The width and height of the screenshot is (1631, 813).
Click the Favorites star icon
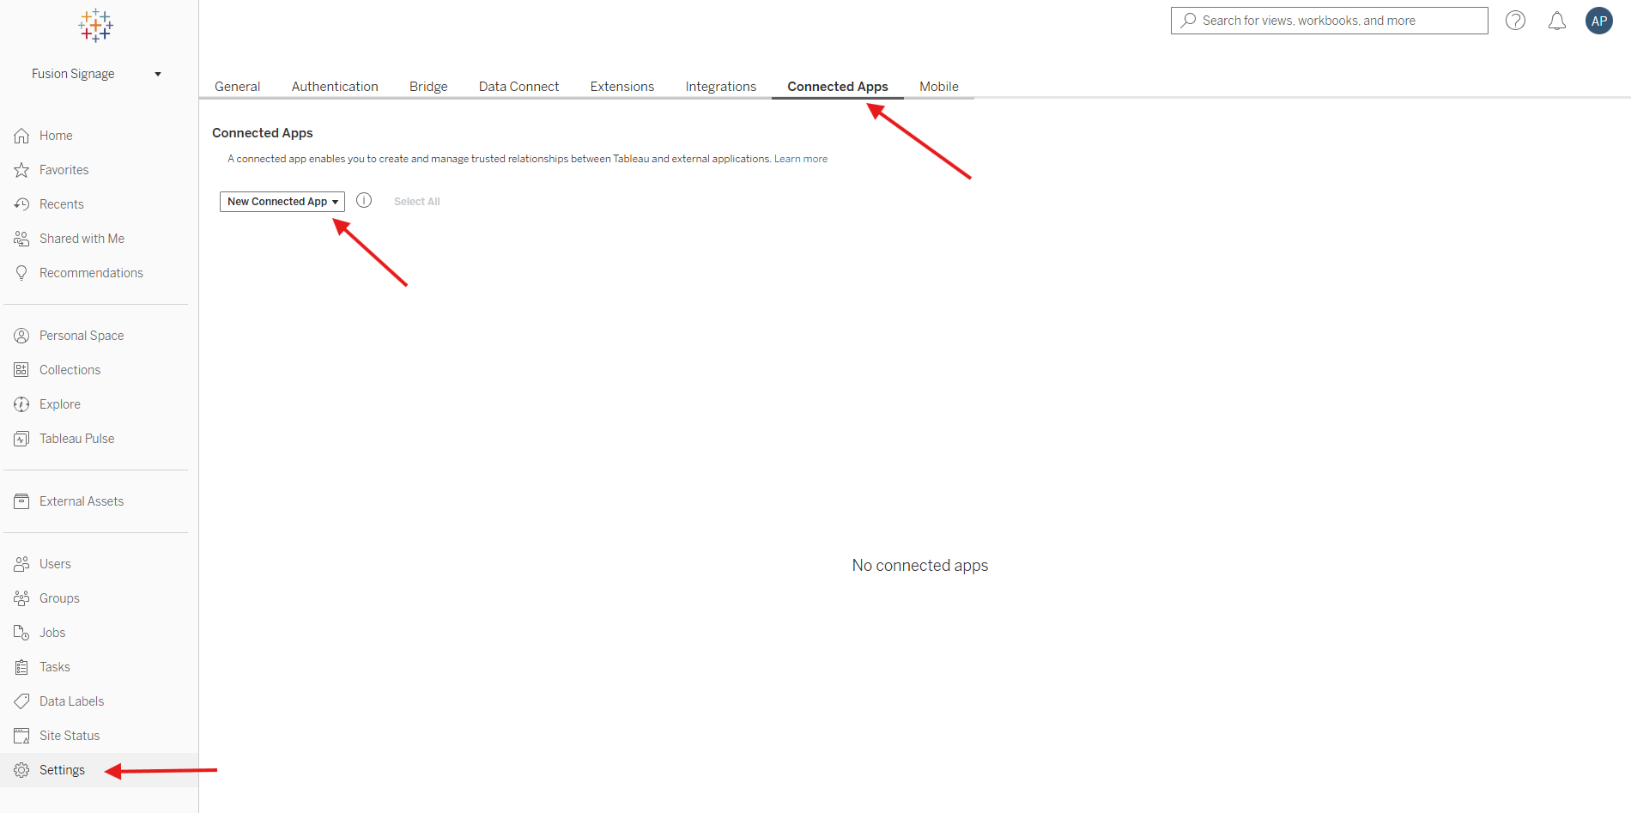pyautogui.click(x=21, y=170)
